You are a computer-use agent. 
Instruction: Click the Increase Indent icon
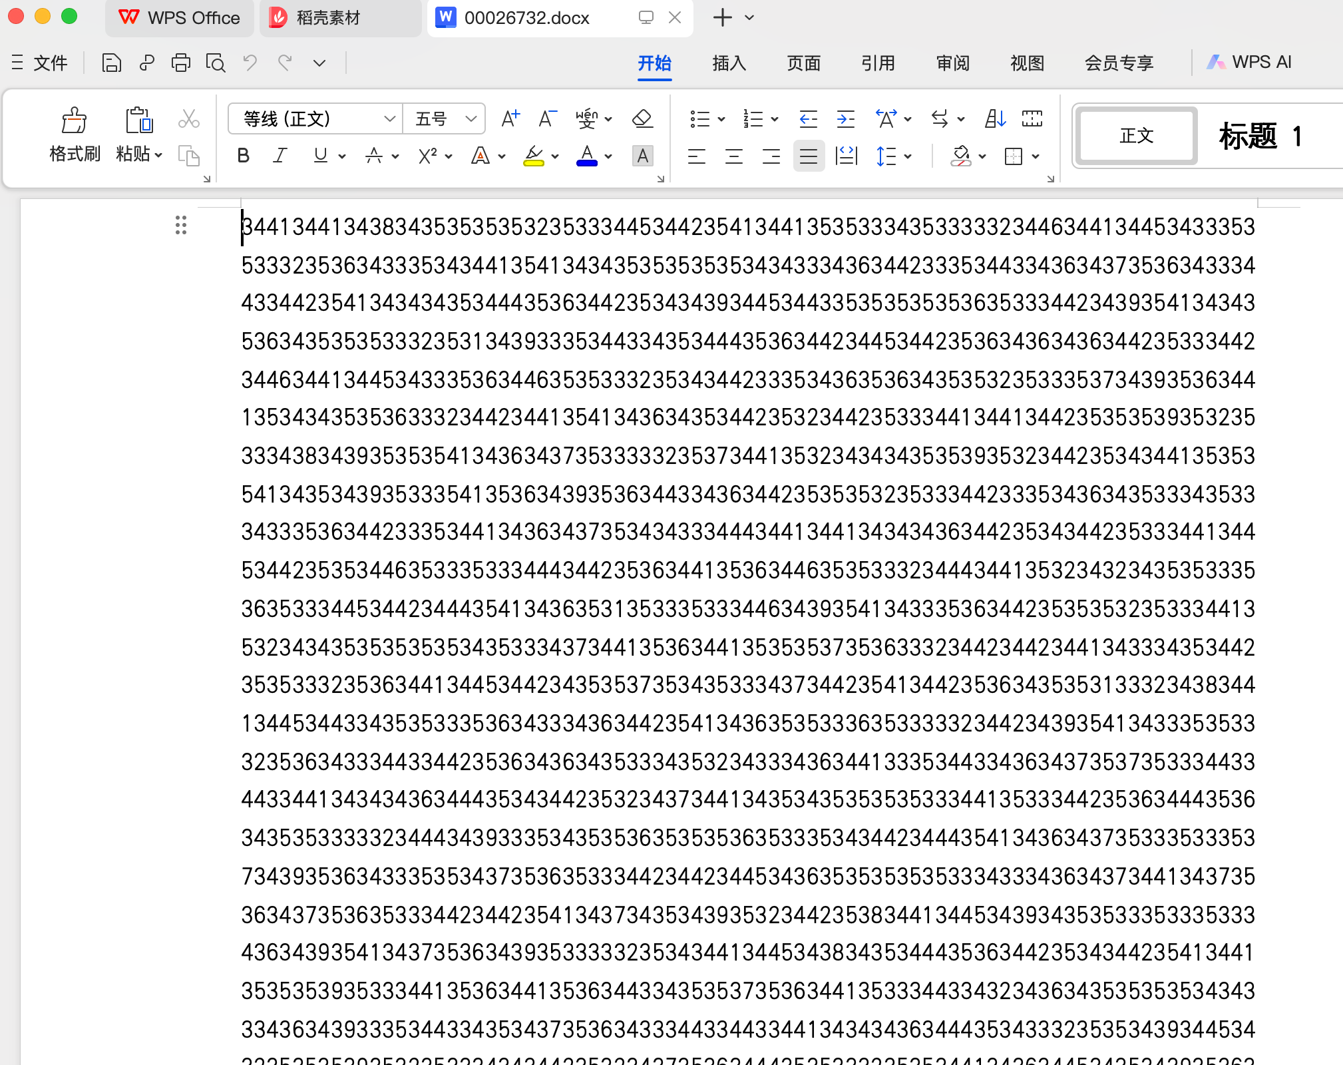click(845, 118)
